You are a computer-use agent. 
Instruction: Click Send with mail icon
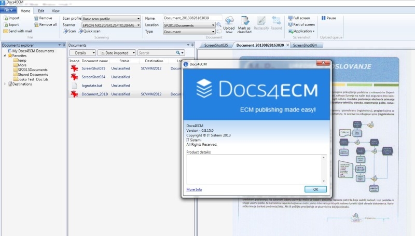6,31
